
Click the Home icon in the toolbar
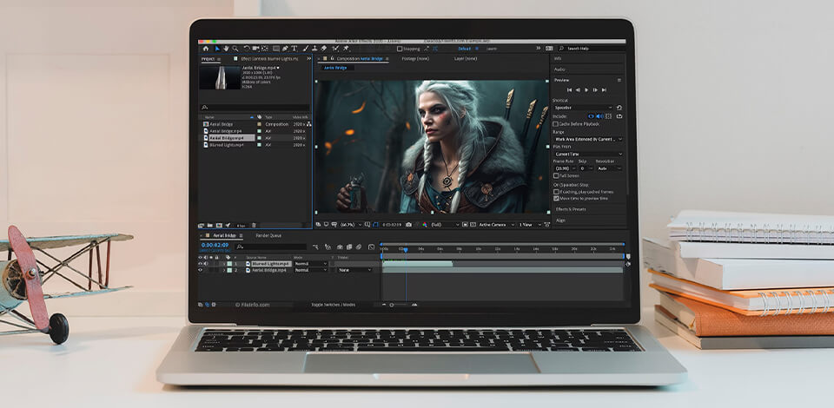pyautogui.click(x=206, y=49)
